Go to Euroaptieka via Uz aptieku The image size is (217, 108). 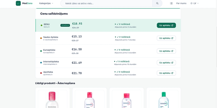tap(166, 51)
